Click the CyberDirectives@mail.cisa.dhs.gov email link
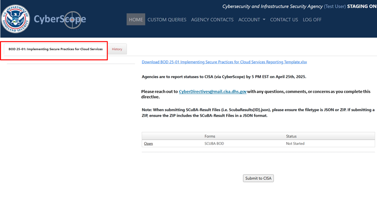The height and width of the screenshot is (207, 377). click(x=213, y=92)
